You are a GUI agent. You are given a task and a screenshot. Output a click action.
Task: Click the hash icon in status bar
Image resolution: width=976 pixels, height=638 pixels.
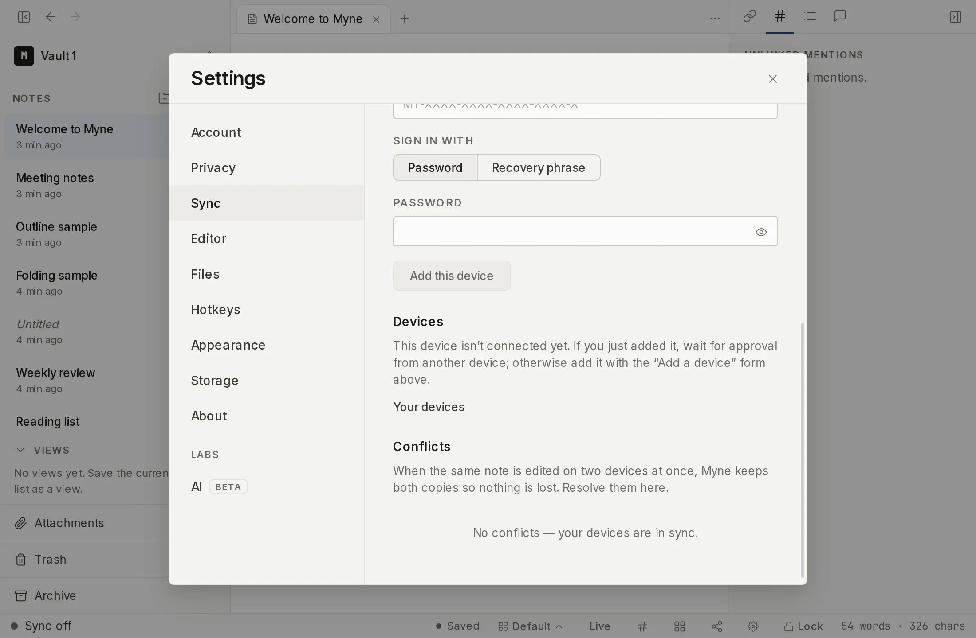(x=642, y=626)
